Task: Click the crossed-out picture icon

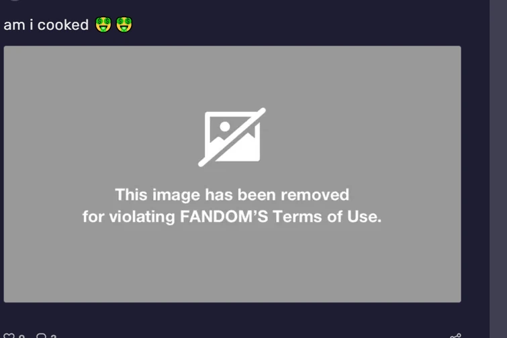Action: [x=232, y=137]
